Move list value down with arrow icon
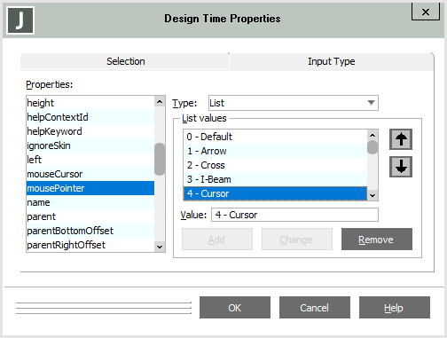Image resolution: width=447 pixels, height=338 pixels. 401,167
